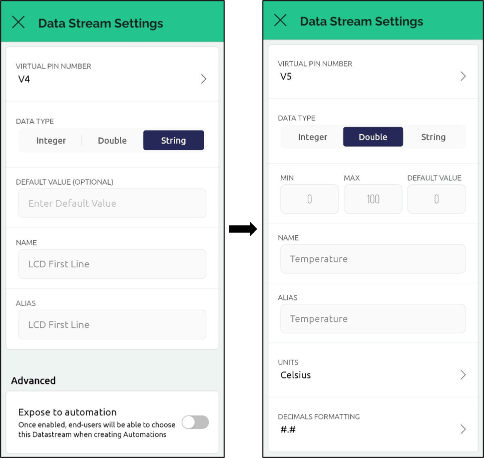
Task: Close the V5 Data Stream Settings panel
Action: click(x=280, y=21)
